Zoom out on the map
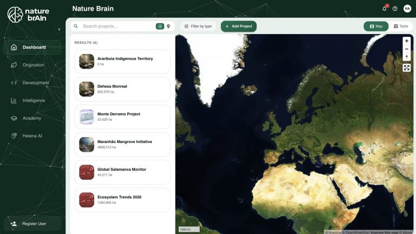 coord(407,49)
